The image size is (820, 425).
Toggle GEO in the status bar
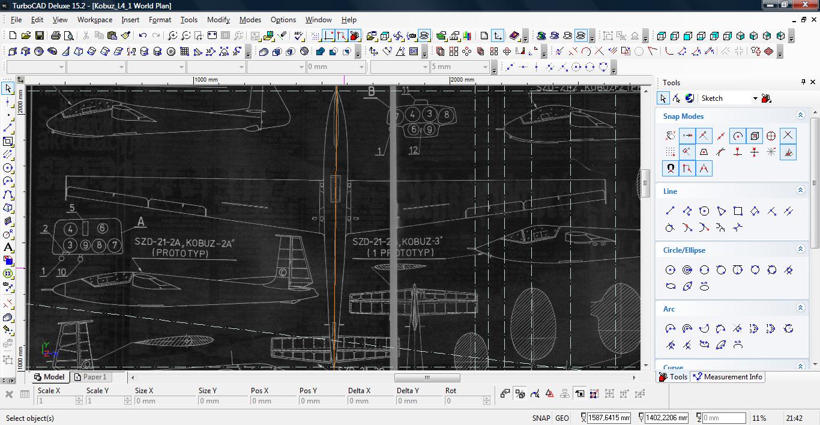[562, 418]
